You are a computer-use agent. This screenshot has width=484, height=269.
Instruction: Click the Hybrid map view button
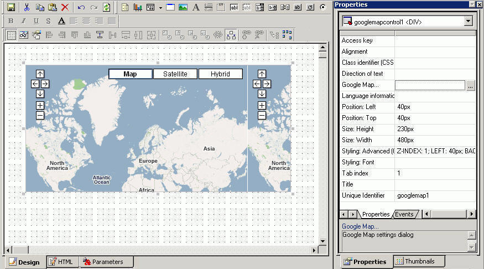(220, 74)
